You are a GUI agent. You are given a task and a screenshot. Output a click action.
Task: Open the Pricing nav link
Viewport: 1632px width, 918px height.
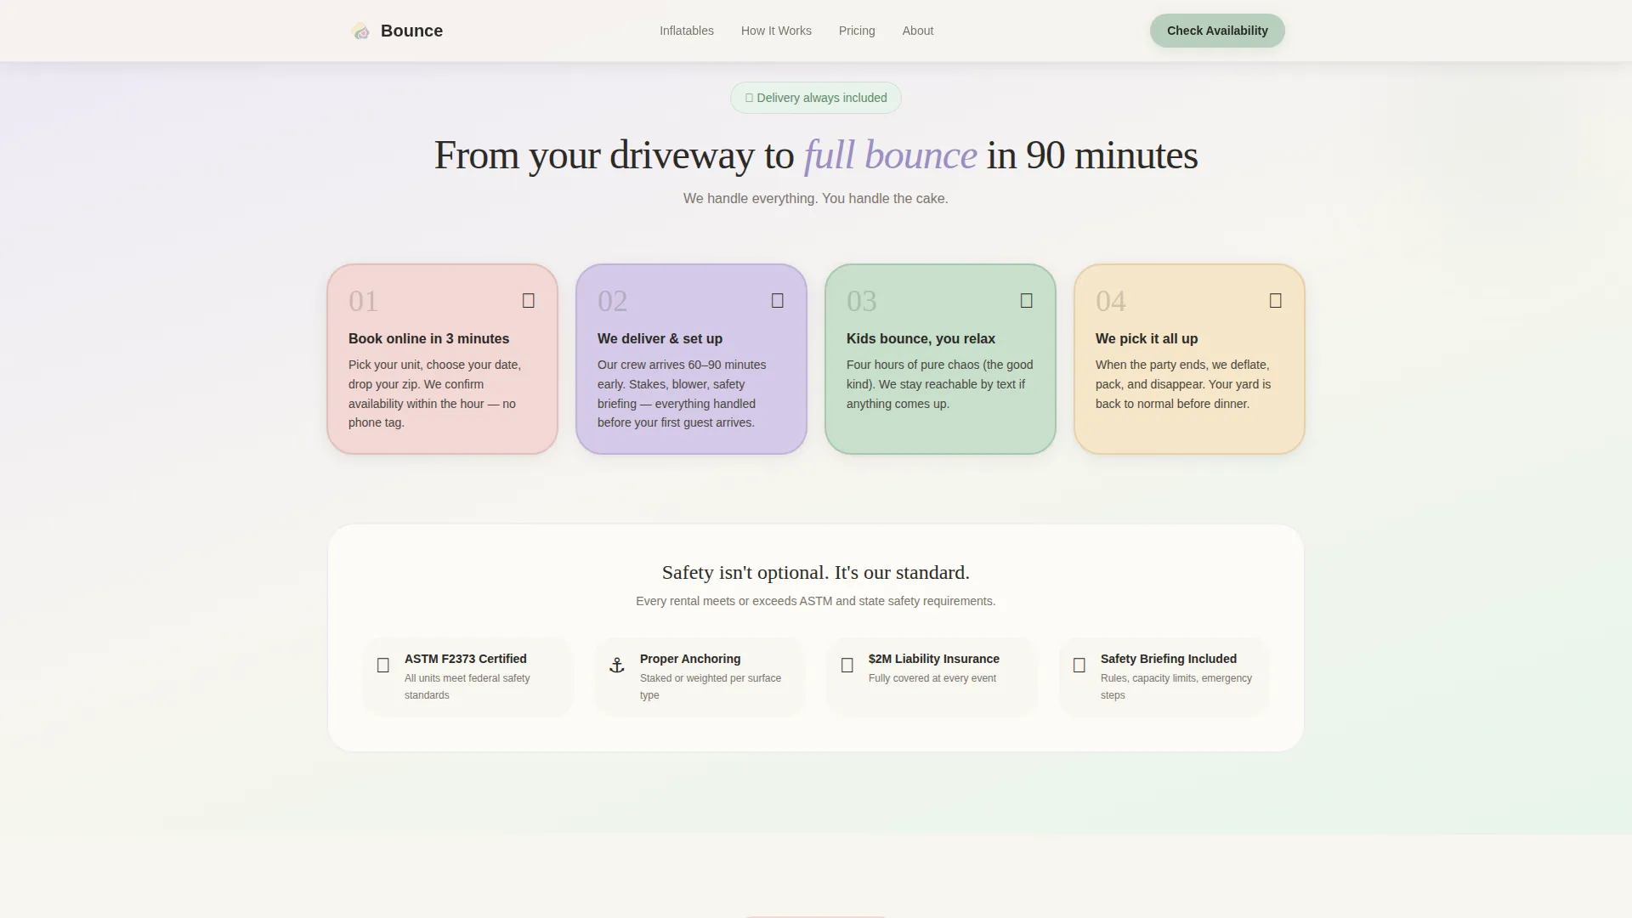point(857,31)
